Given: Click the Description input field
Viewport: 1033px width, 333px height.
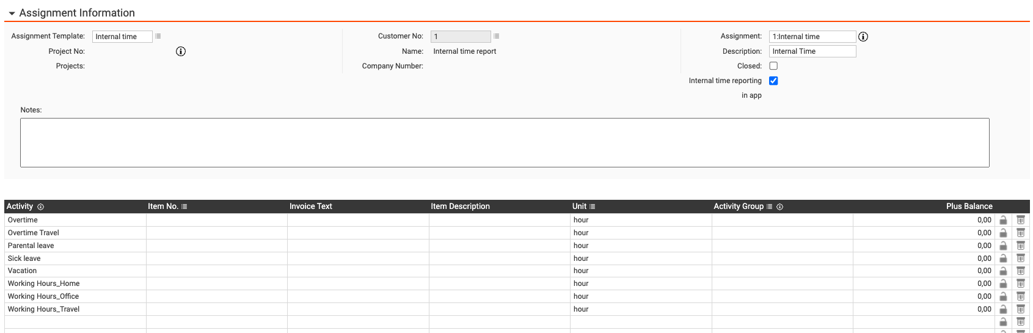Looking at the screenshot, I should [812, 51].
